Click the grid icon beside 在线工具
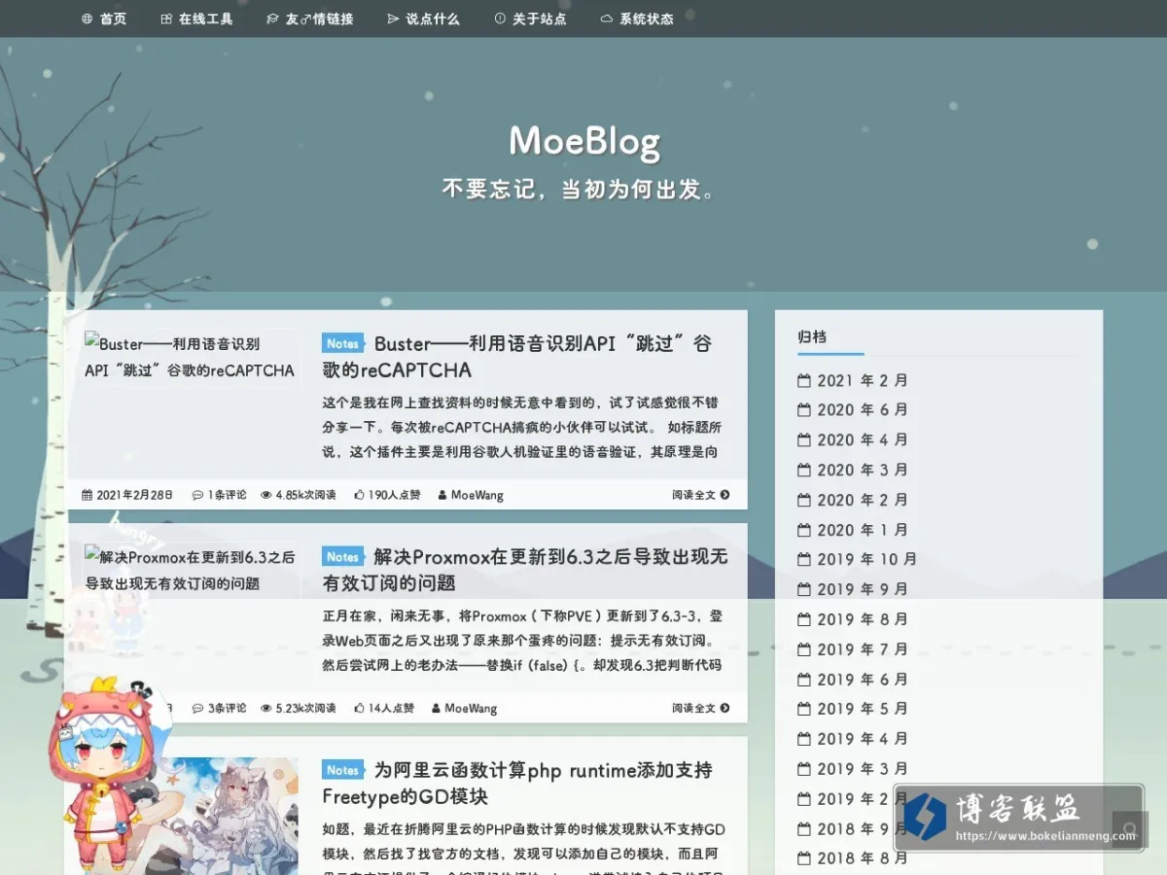The height and width of the screenshot is (875, 1167). click(166, 18)
